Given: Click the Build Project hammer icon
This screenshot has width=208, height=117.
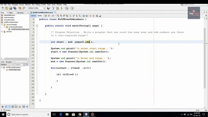Looking at the screenshot, I should pos(53,8).
